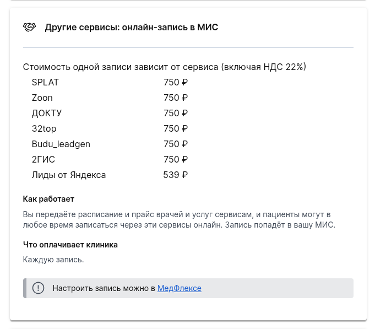Click the "Другие сервисы" section heading
Image resolution: width=375 pixels, height=329 pixels.
point(131,27)
